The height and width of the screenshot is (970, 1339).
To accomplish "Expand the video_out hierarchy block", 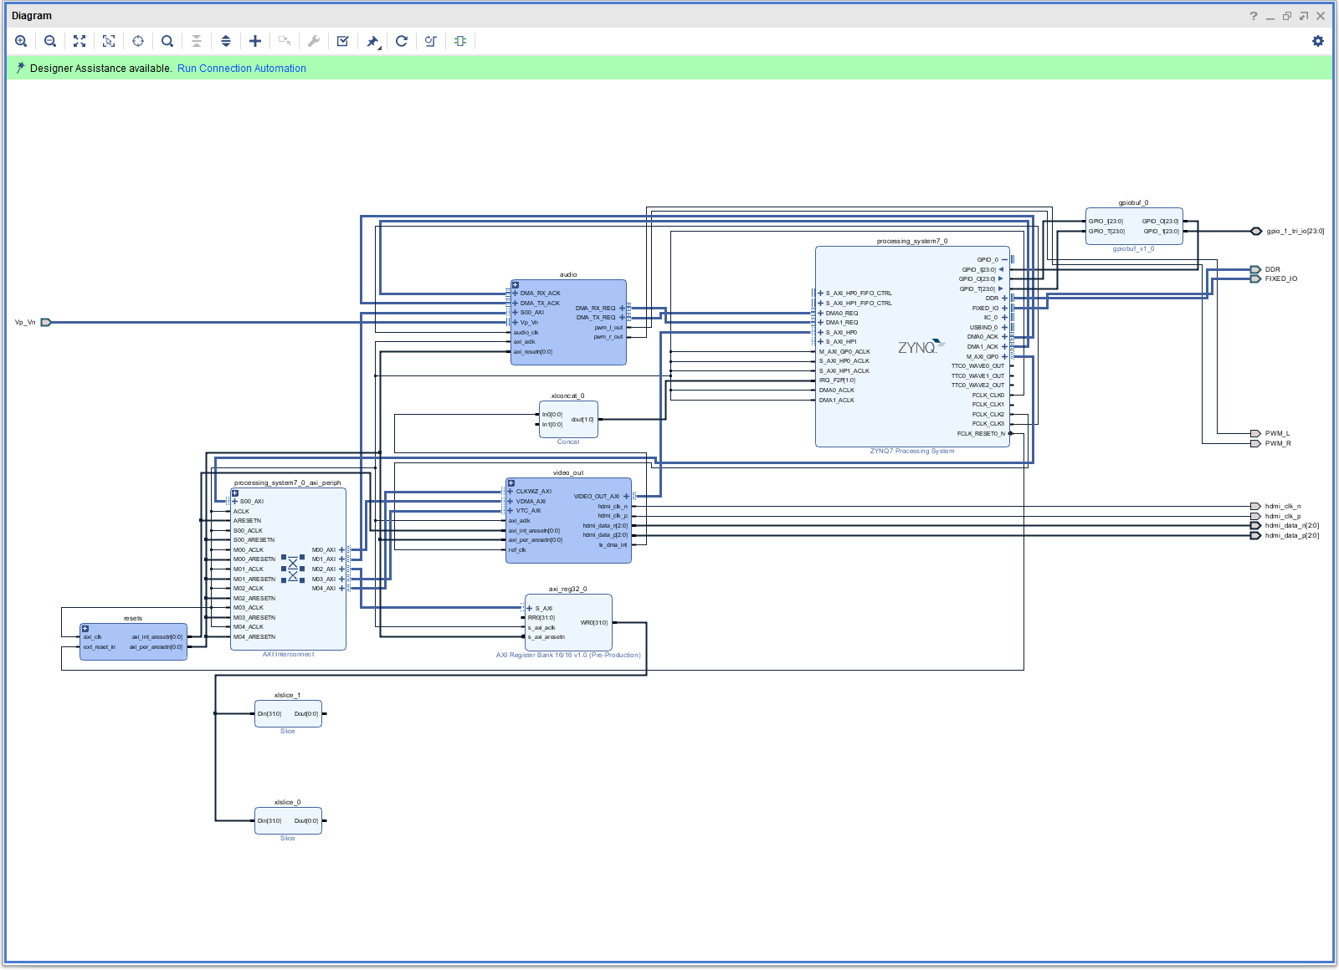I will (511, 483).
